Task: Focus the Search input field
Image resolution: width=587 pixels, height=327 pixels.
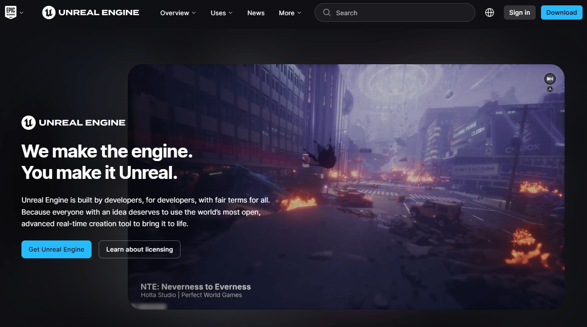Action: (x=395, y=12)
